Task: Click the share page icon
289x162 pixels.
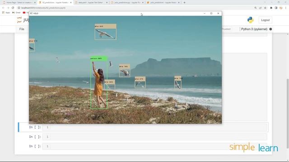Action: click(x=260, y=8)
